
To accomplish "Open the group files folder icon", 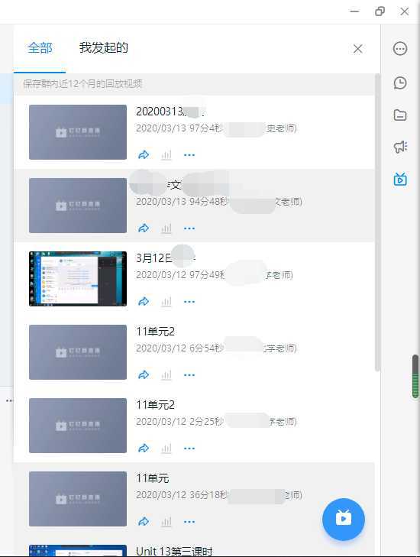I will pyautogui.click(x=400, y=115).
